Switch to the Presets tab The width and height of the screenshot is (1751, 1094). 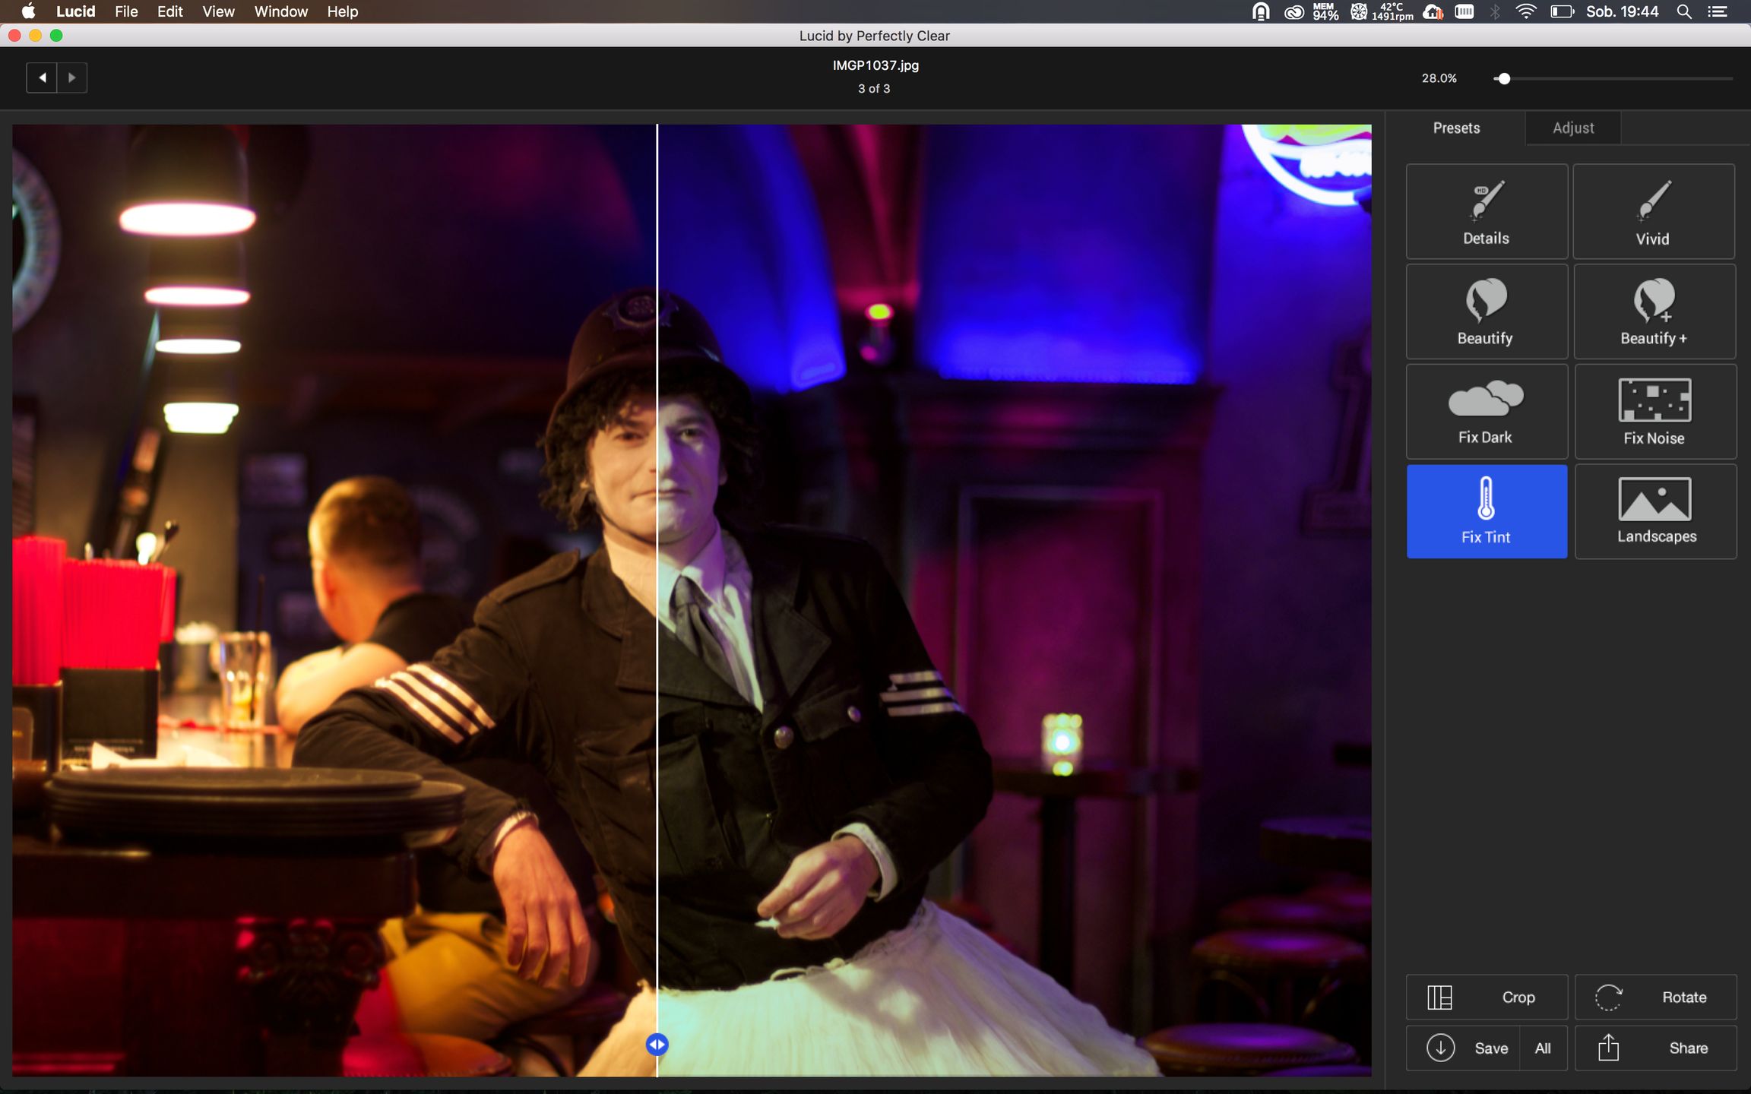click(x=1455, y=128)
